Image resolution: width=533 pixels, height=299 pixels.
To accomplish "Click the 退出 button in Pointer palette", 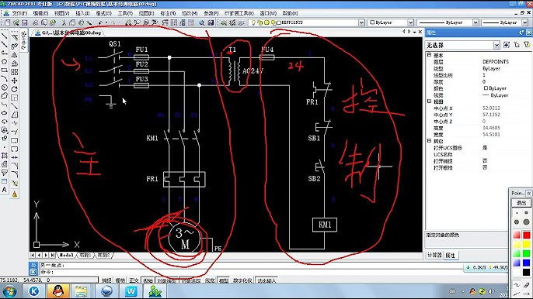I will (521, 203).
